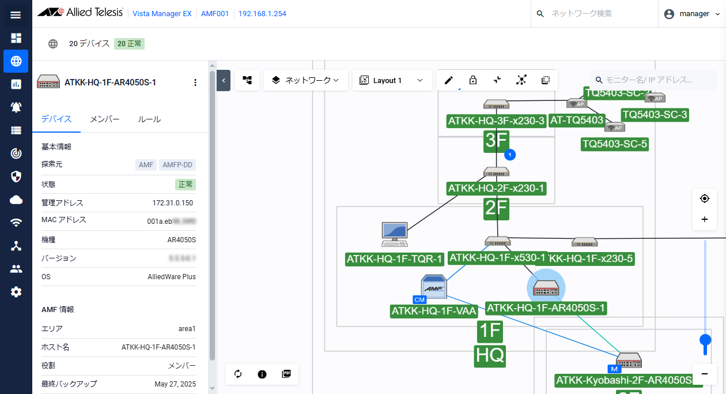The image size is (726, 394).
Task: Open the list view sidebar icon
Action: pos(16,130)
